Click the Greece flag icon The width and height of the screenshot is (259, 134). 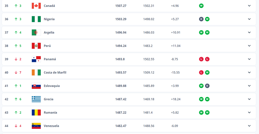[36, 99]
